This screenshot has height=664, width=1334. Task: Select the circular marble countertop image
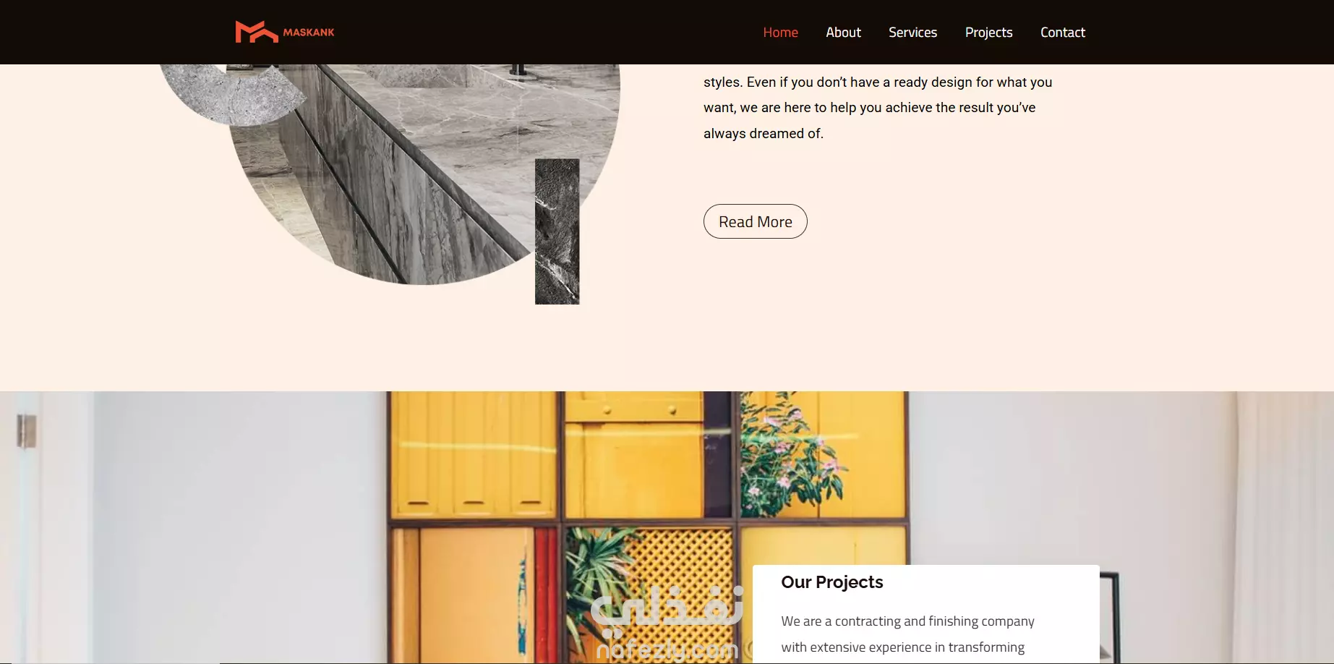[x=423, y=174]
